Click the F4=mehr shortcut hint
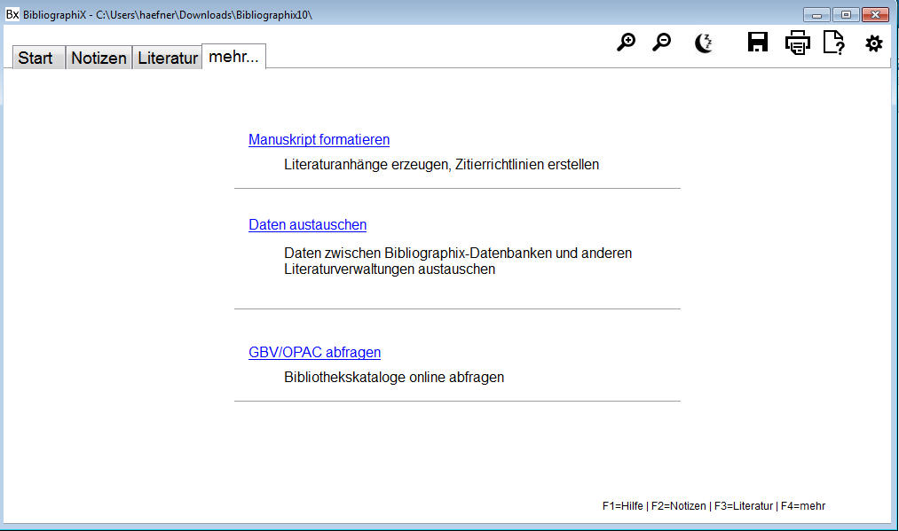This screenshot has height=531, width=899. 802,506
